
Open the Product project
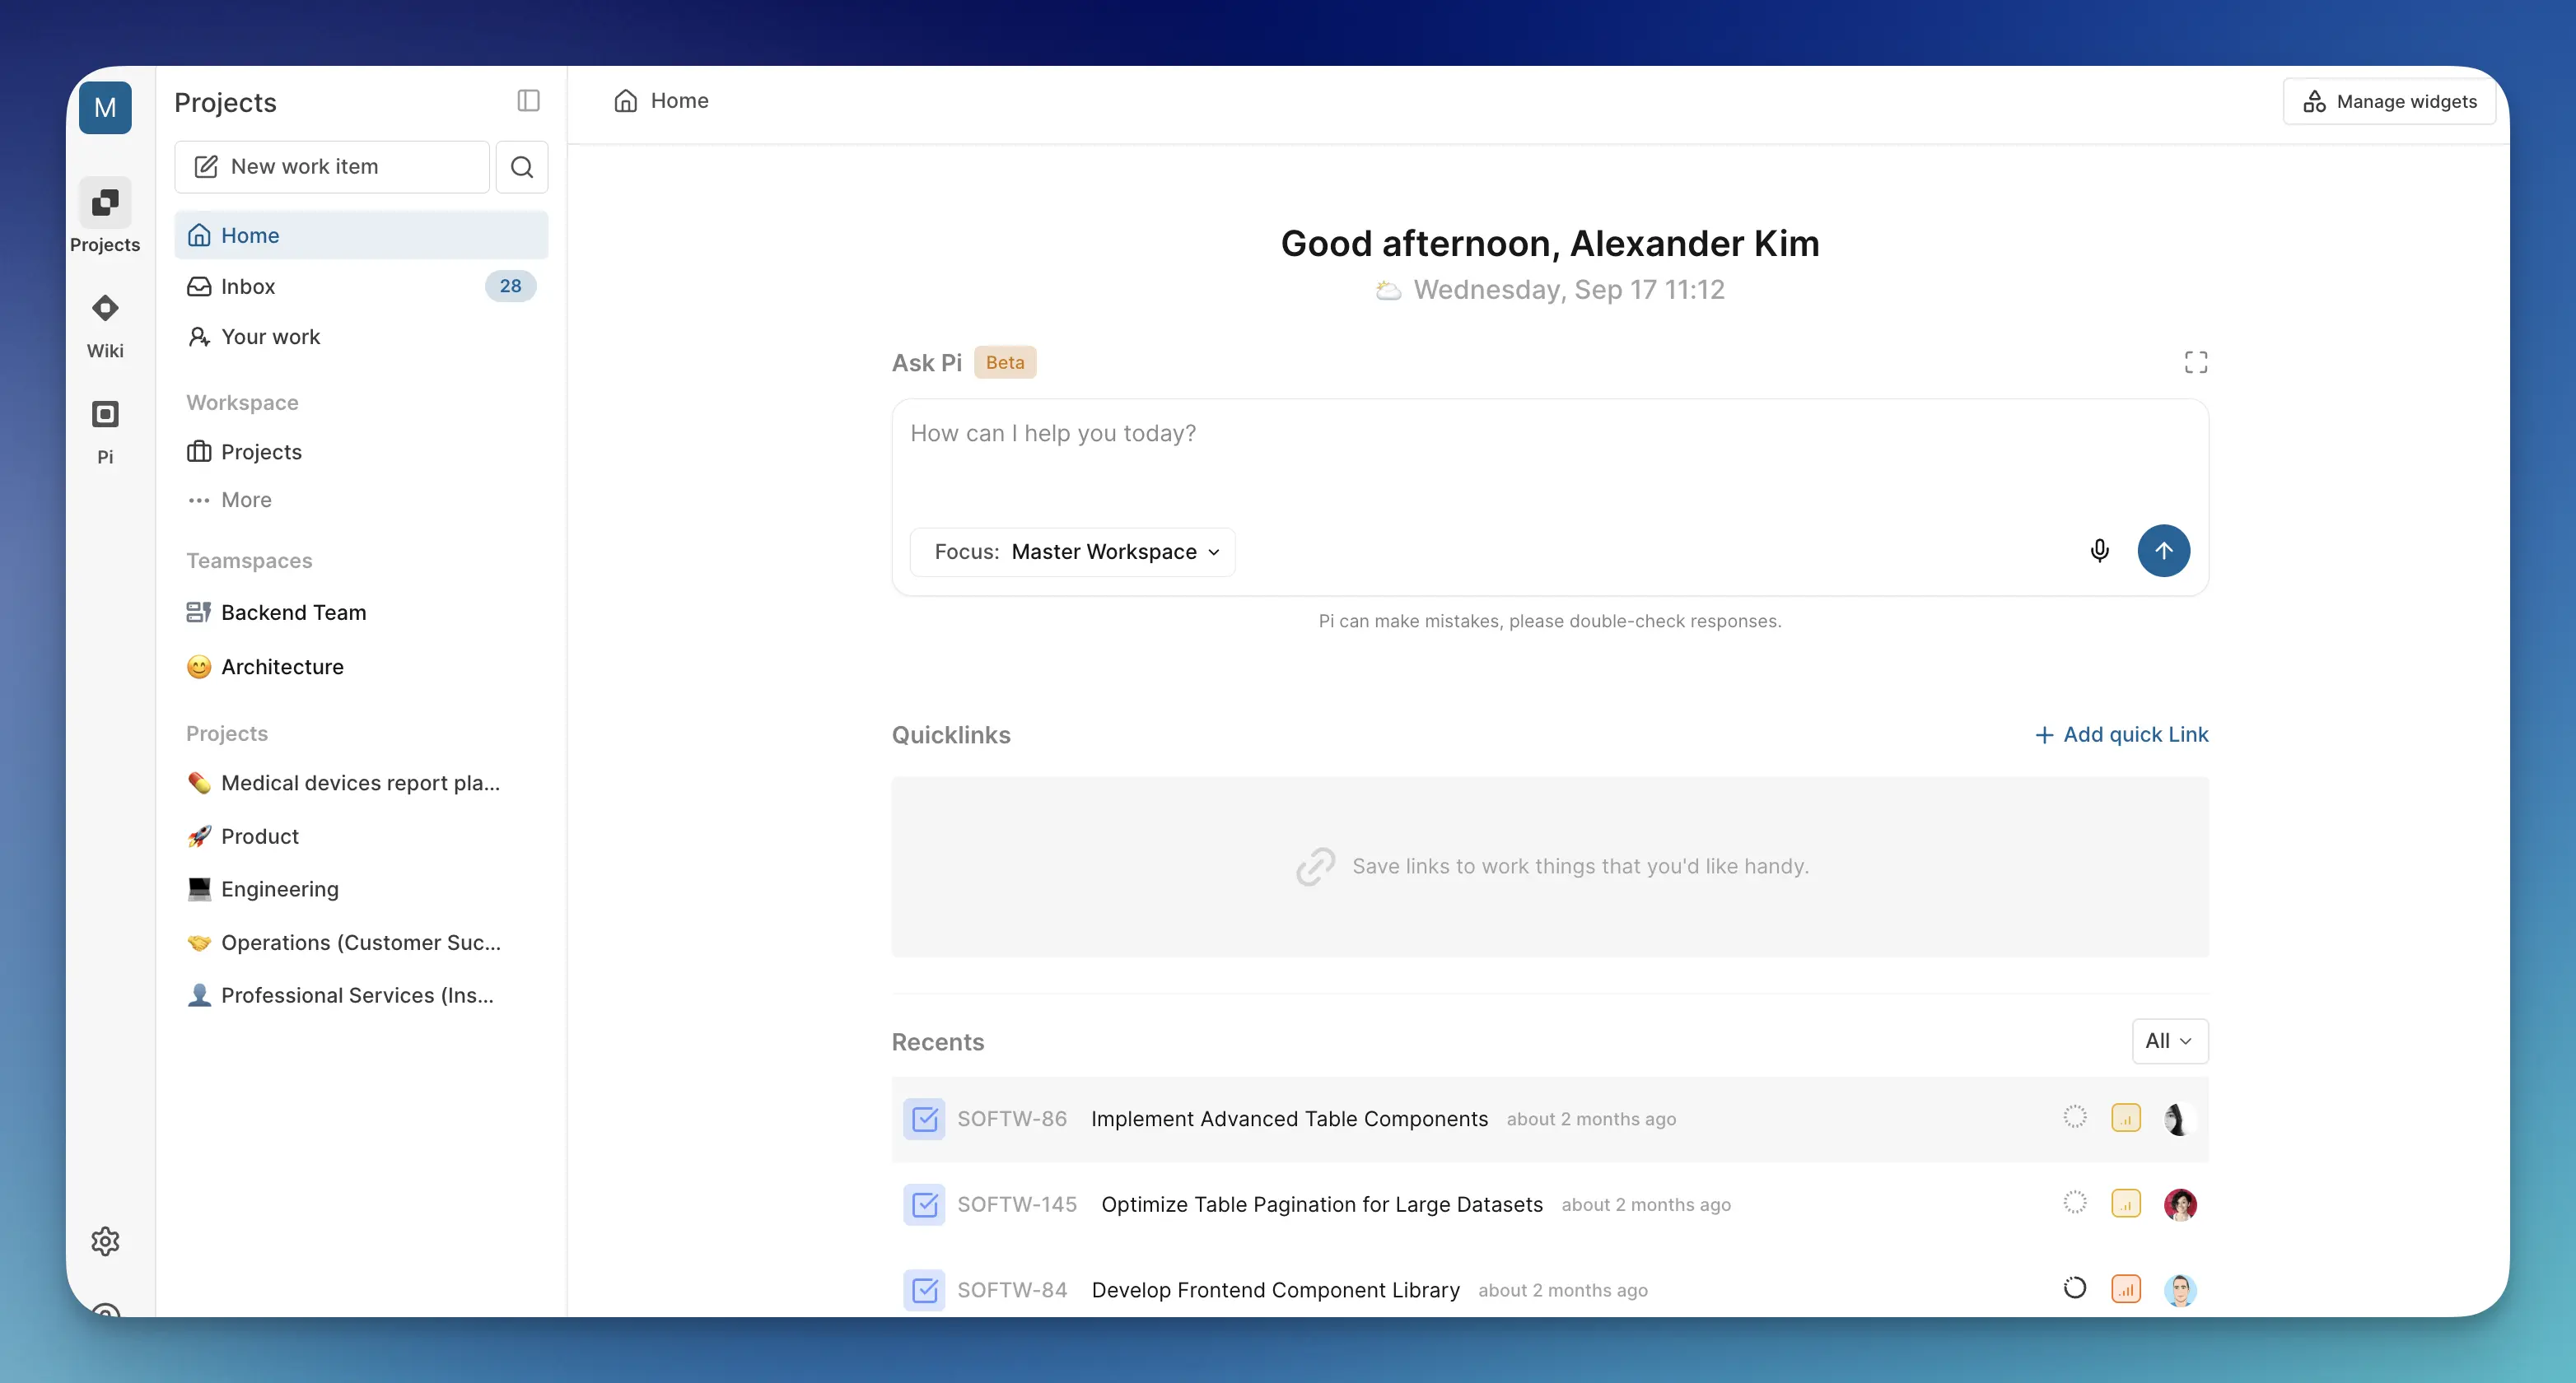click(361, 836)
